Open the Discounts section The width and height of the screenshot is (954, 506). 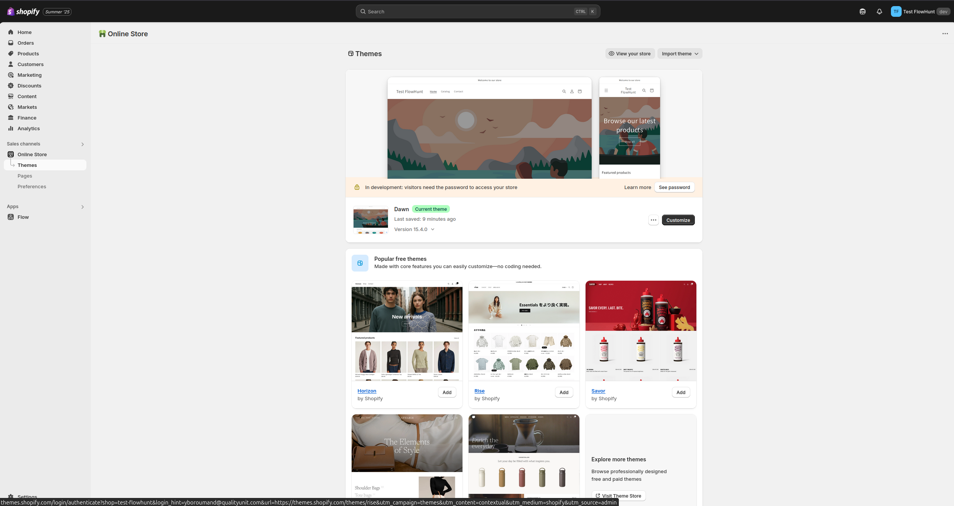pos(29,86)
